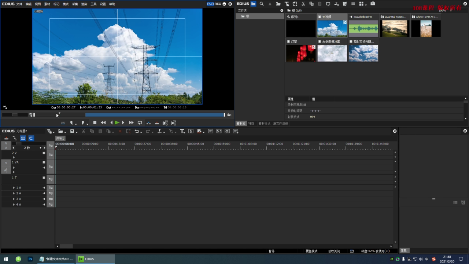Switch to the 源文件浏览 tab
Image resolution: width=469 pixels, height=264 pixels.
[x=281, y=124]
